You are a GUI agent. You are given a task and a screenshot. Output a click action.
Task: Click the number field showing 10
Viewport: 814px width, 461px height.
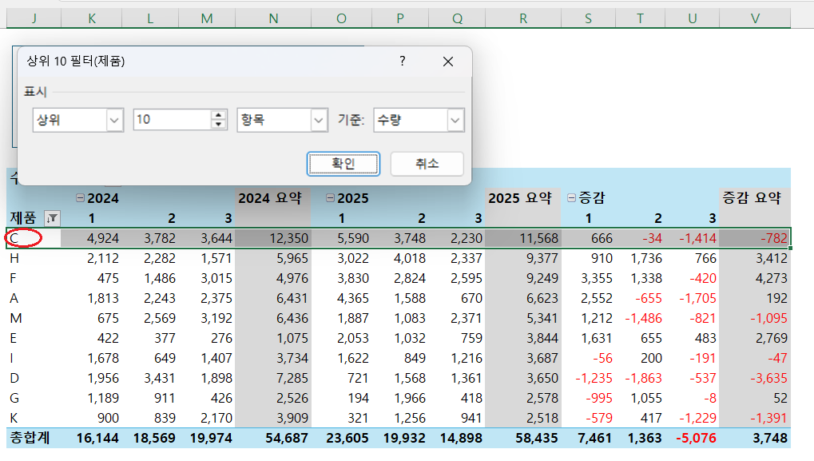(172, 120)
